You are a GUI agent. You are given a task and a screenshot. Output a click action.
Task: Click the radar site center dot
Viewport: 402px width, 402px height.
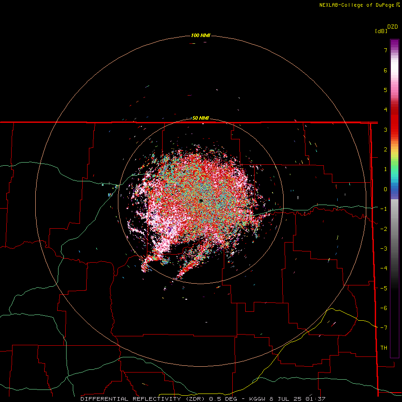point(201,201)
